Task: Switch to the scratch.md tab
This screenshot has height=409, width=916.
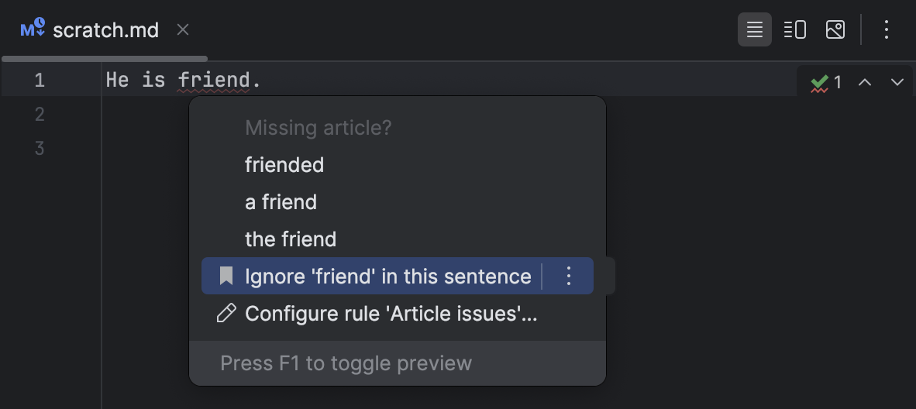Action: (105, 30)
